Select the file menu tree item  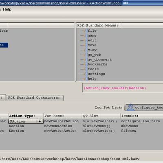point(92,31)
